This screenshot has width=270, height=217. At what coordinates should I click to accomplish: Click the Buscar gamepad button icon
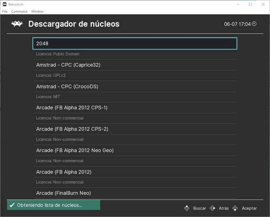pos(187,208)
